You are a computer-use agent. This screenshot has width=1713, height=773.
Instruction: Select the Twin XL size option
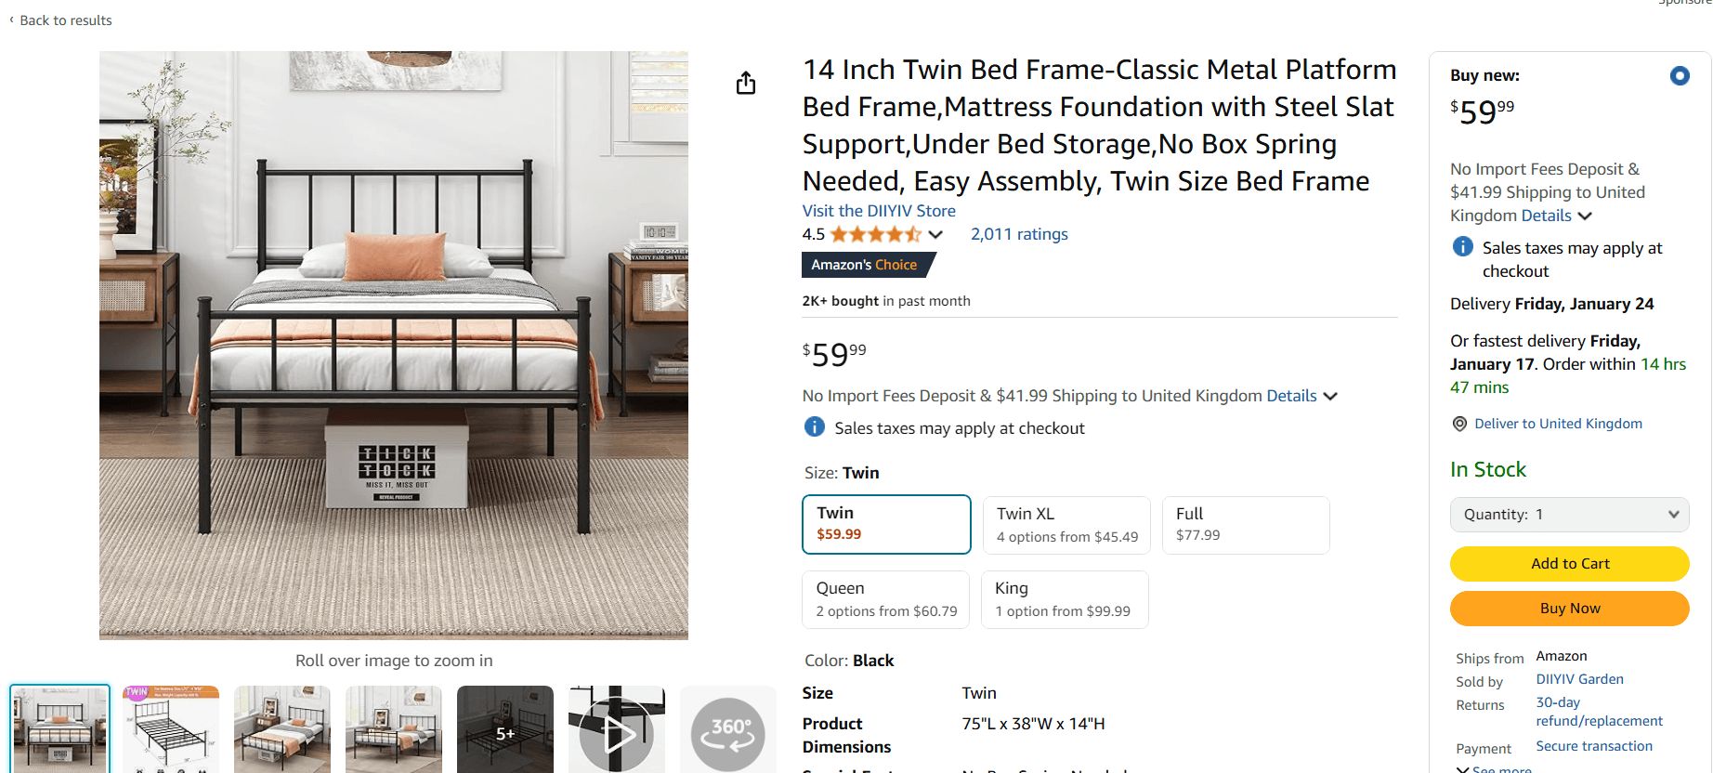tap(1066, 525)
